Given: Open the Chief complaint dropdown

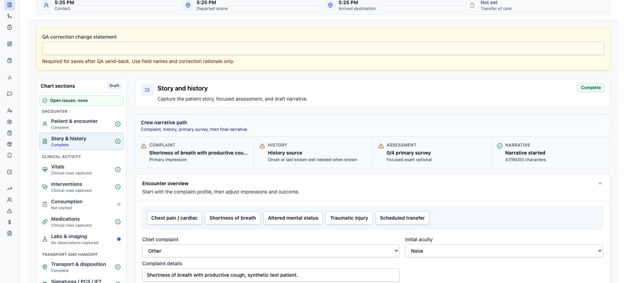Looking at the screenshot, I should (271, 251).
